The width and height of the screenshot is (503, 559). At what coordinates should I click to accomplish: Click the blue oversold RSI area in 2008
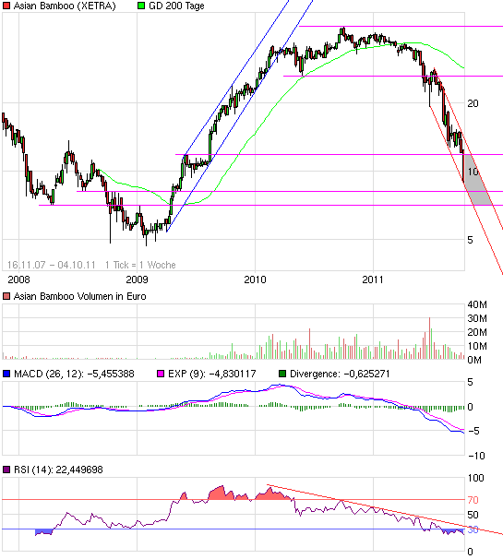pos(44,532)
